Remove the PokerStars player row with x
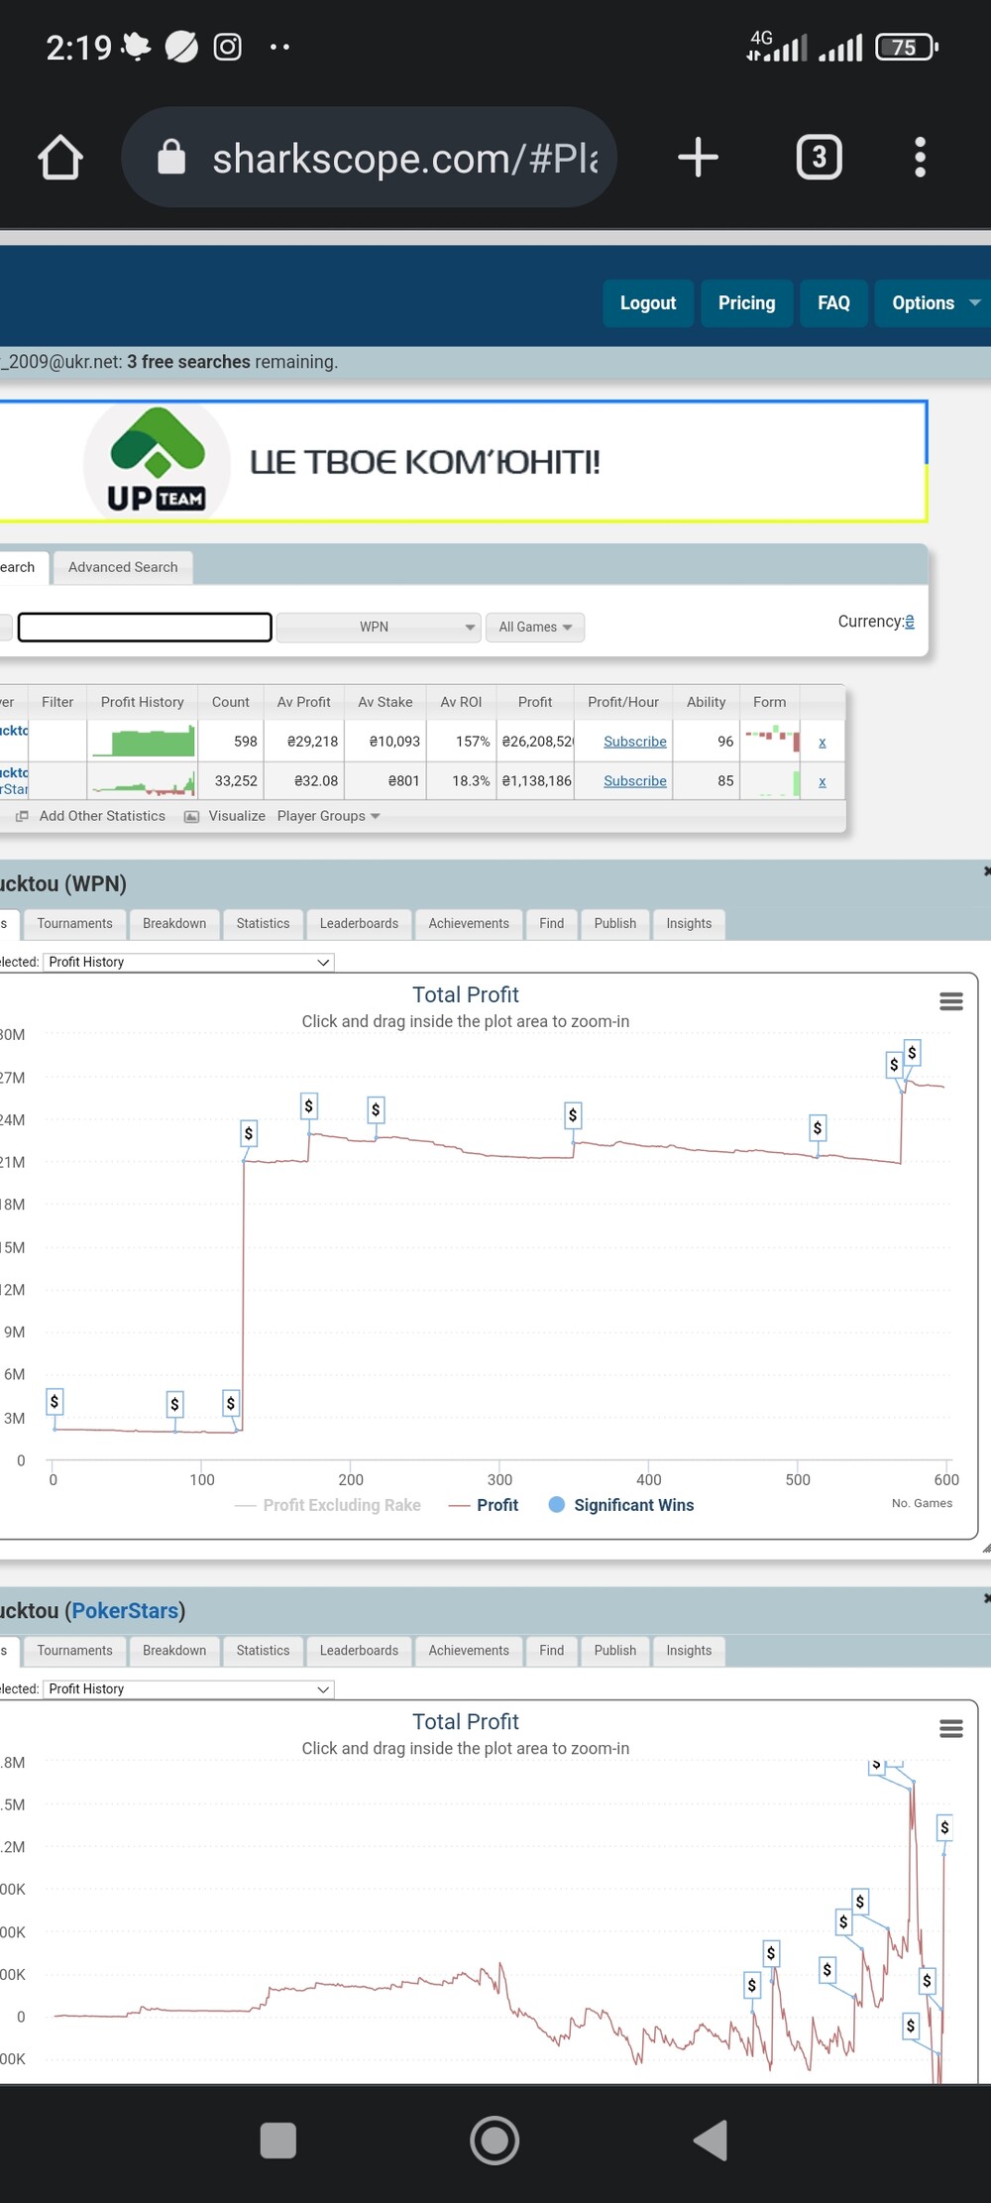 point(823,781)
